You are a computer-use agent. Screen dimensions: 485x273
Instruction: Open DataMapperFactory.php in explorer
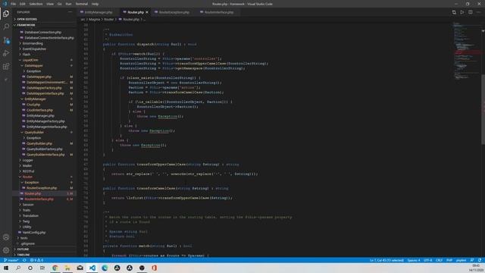44,88
